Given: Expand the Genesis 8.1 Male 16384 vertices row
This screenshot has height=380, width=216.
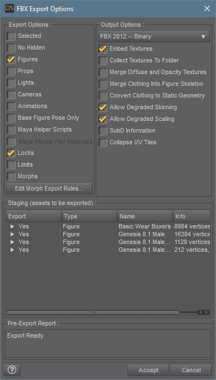Looking at the screenshot, I should [x=12, y=235].
